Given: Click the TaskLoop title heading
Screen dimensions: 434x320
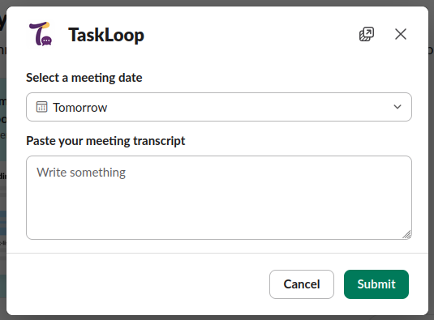Looking at the screenshot, I should point(106,35).
